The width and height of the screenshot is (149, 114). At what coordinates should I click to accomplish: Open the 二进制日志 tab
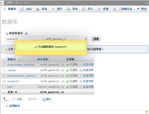(122, 9)
